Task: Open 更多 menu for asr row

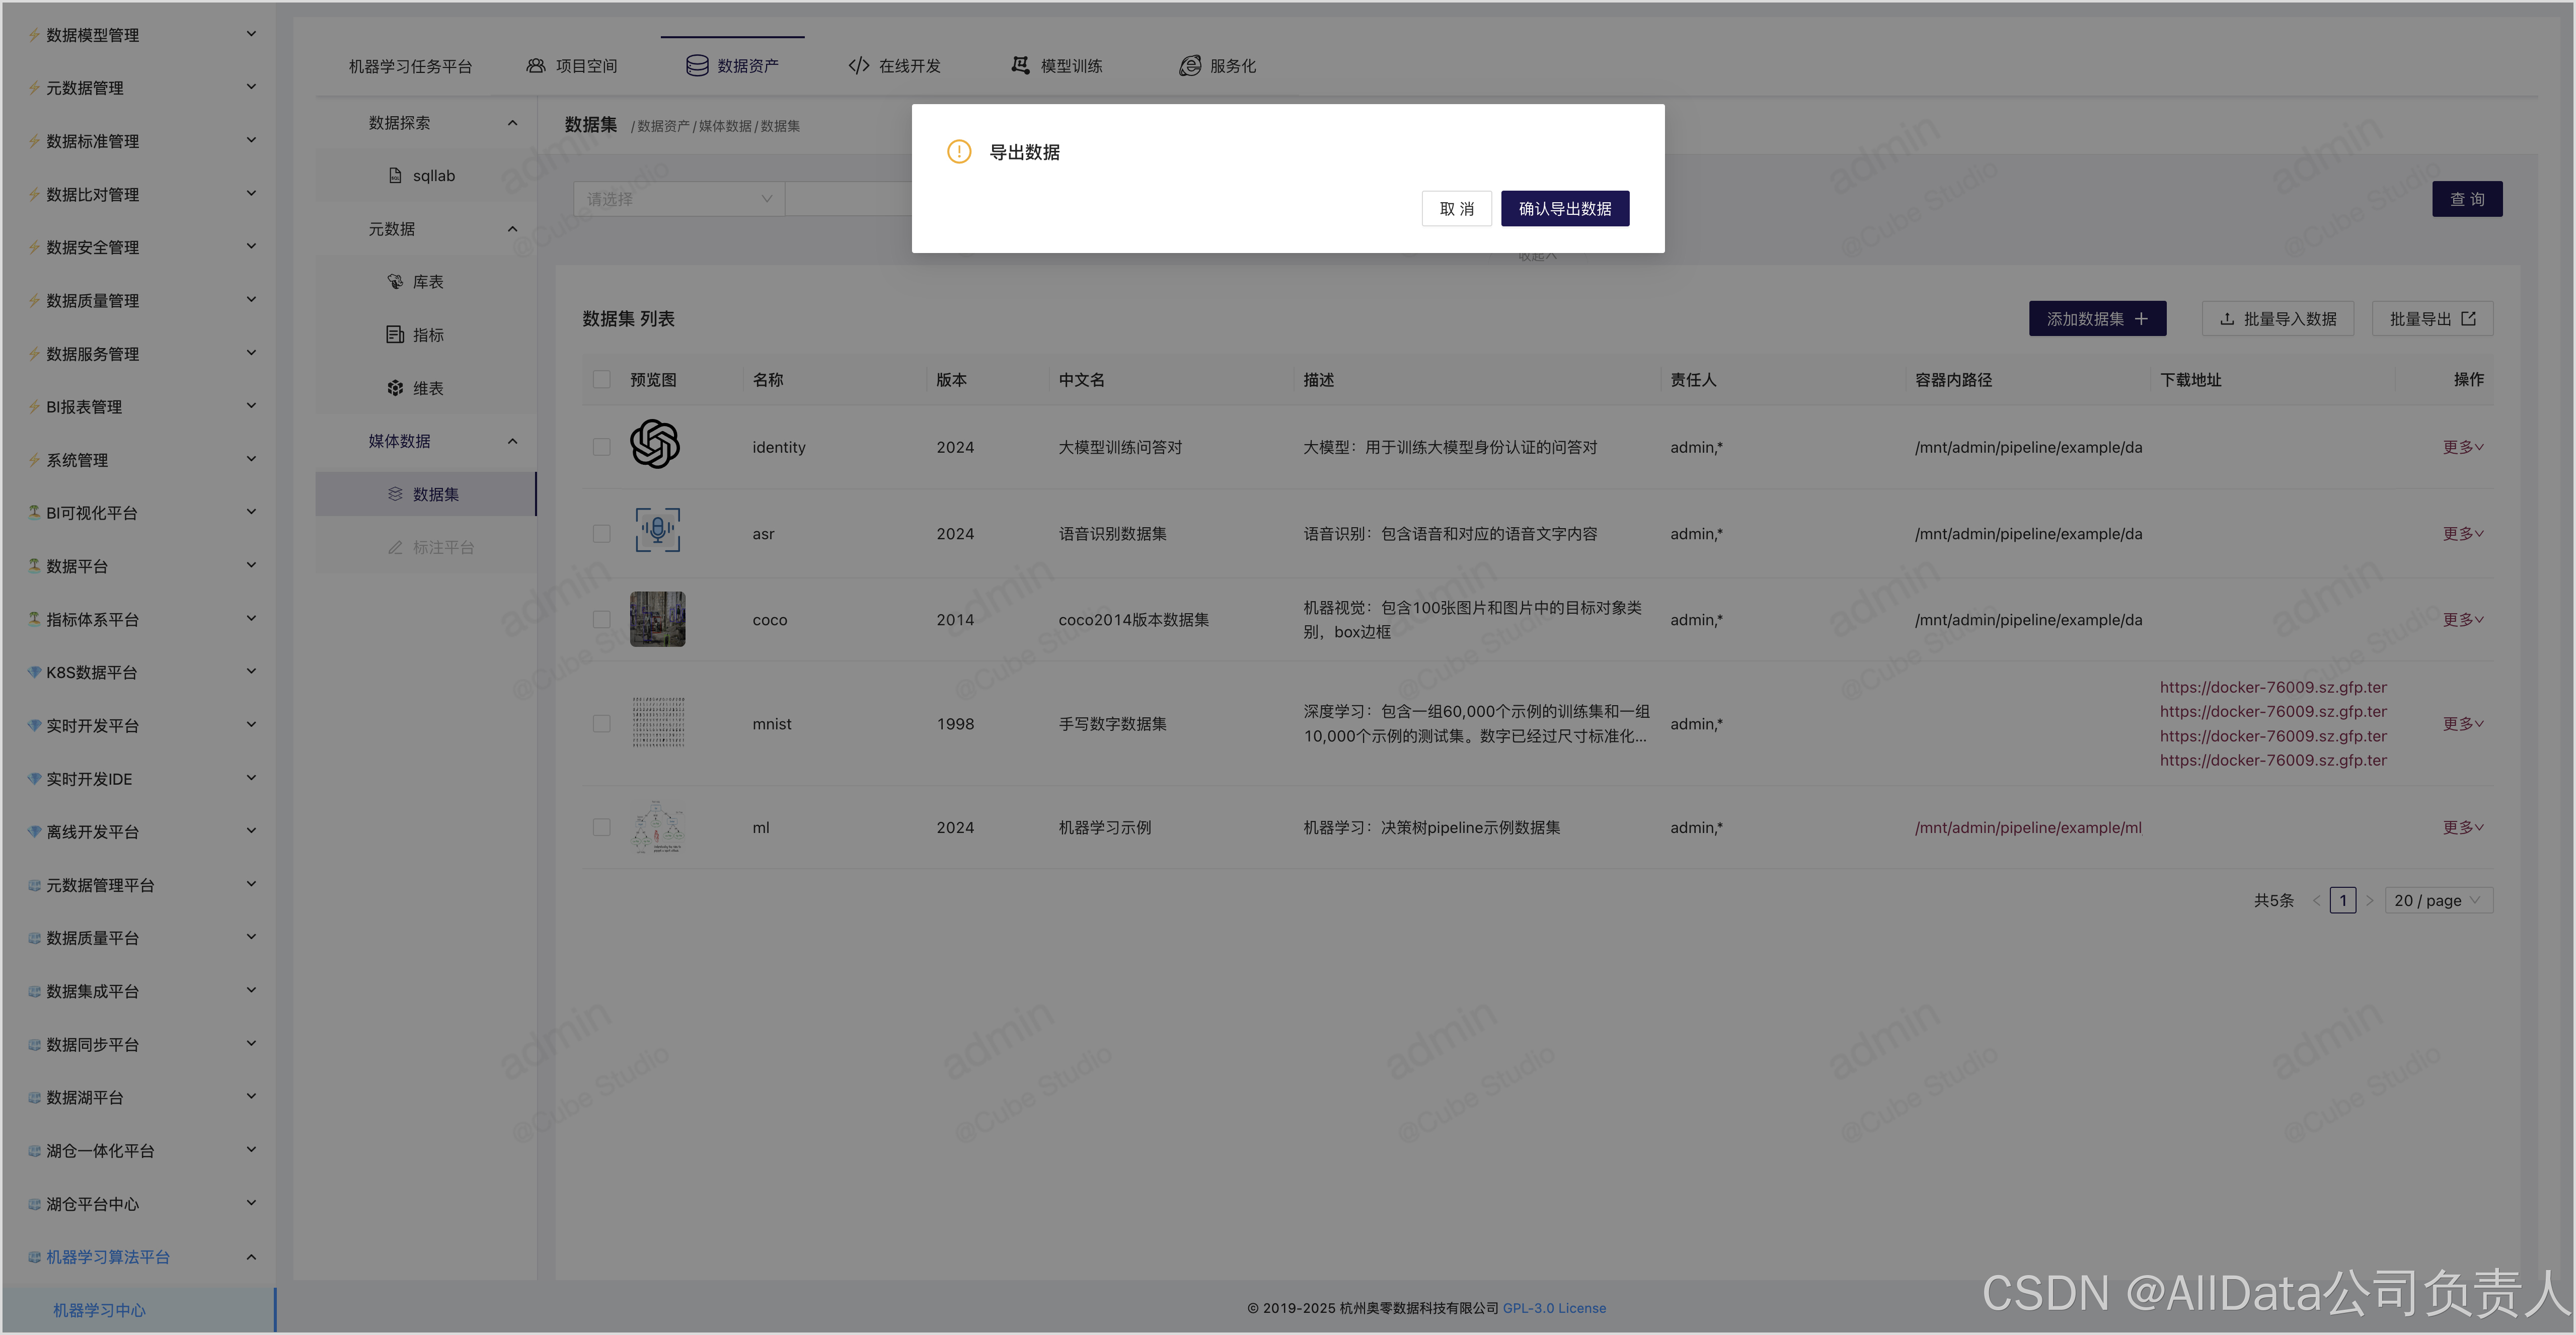Action: point(2463,534)
